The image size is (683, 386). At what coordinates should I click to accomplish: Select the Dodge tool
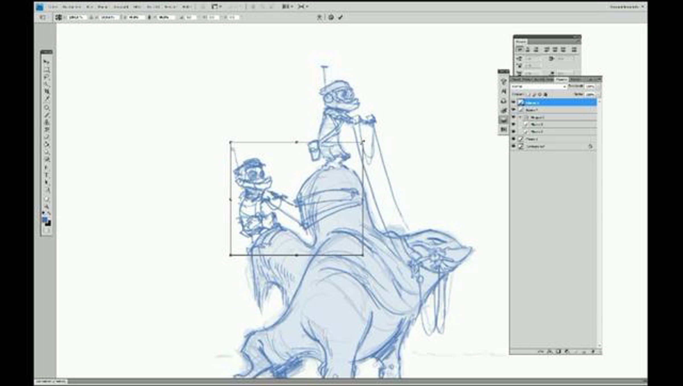[47, 160]
